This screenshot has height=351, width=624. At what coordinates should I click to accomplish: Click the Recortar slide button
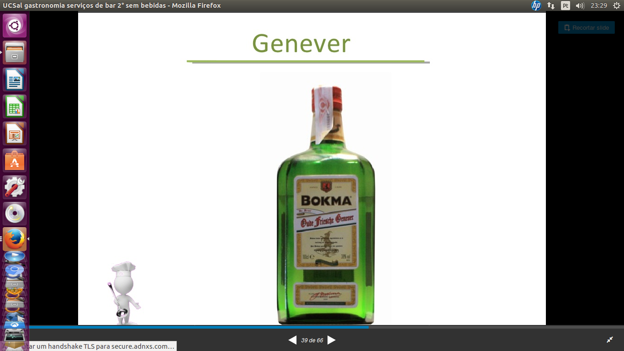pyautogui.click(x=586, y=27)
